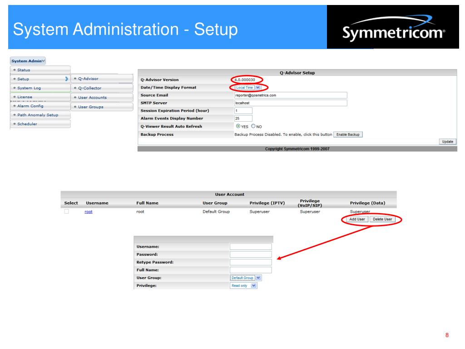Choose User Accounts in the Setup submenu
The width and height of the screenshot is (465, 349).
[x=102, y=97]
